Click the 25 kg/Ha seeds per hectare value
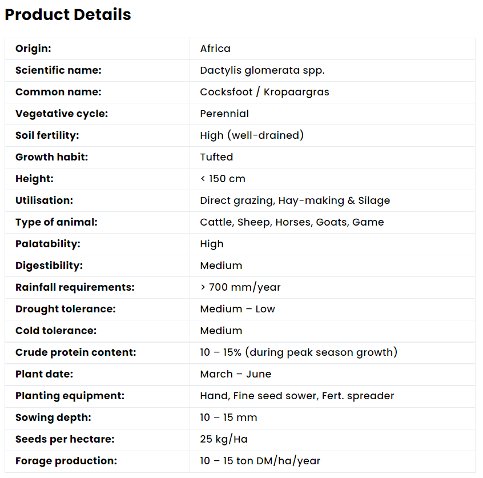 point(224,439)
